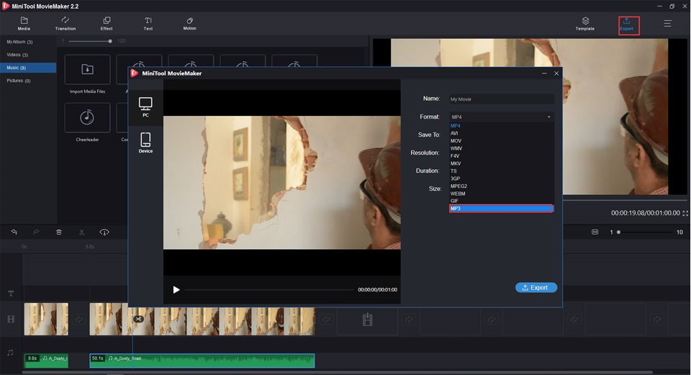This screenshot has width=691, height=375.
Task: Play the preview in export dialog
Action: tap(176, 289)
